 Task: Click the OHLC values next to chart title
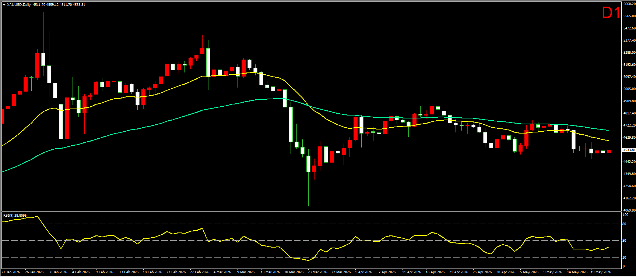click(59, 5)
